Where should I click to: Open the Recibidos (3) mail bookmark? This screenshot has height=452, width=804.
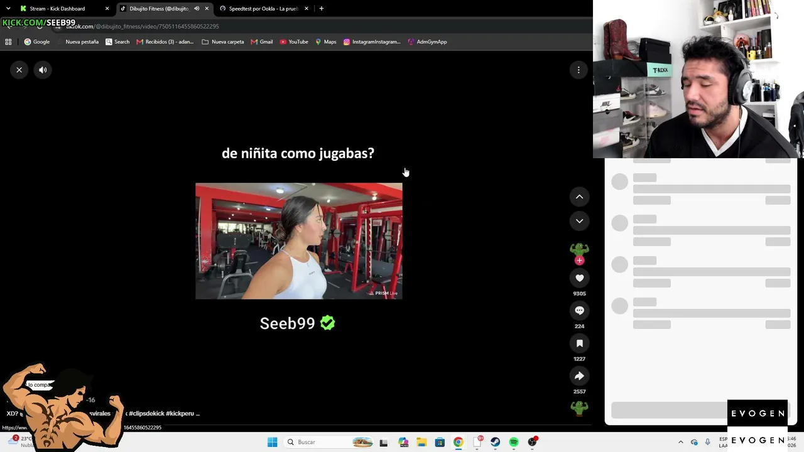point(165,42)
